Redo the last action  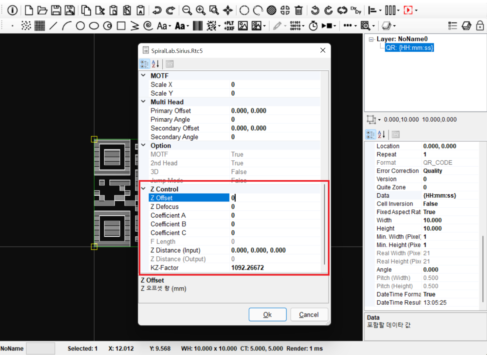(x=170, y=10)
